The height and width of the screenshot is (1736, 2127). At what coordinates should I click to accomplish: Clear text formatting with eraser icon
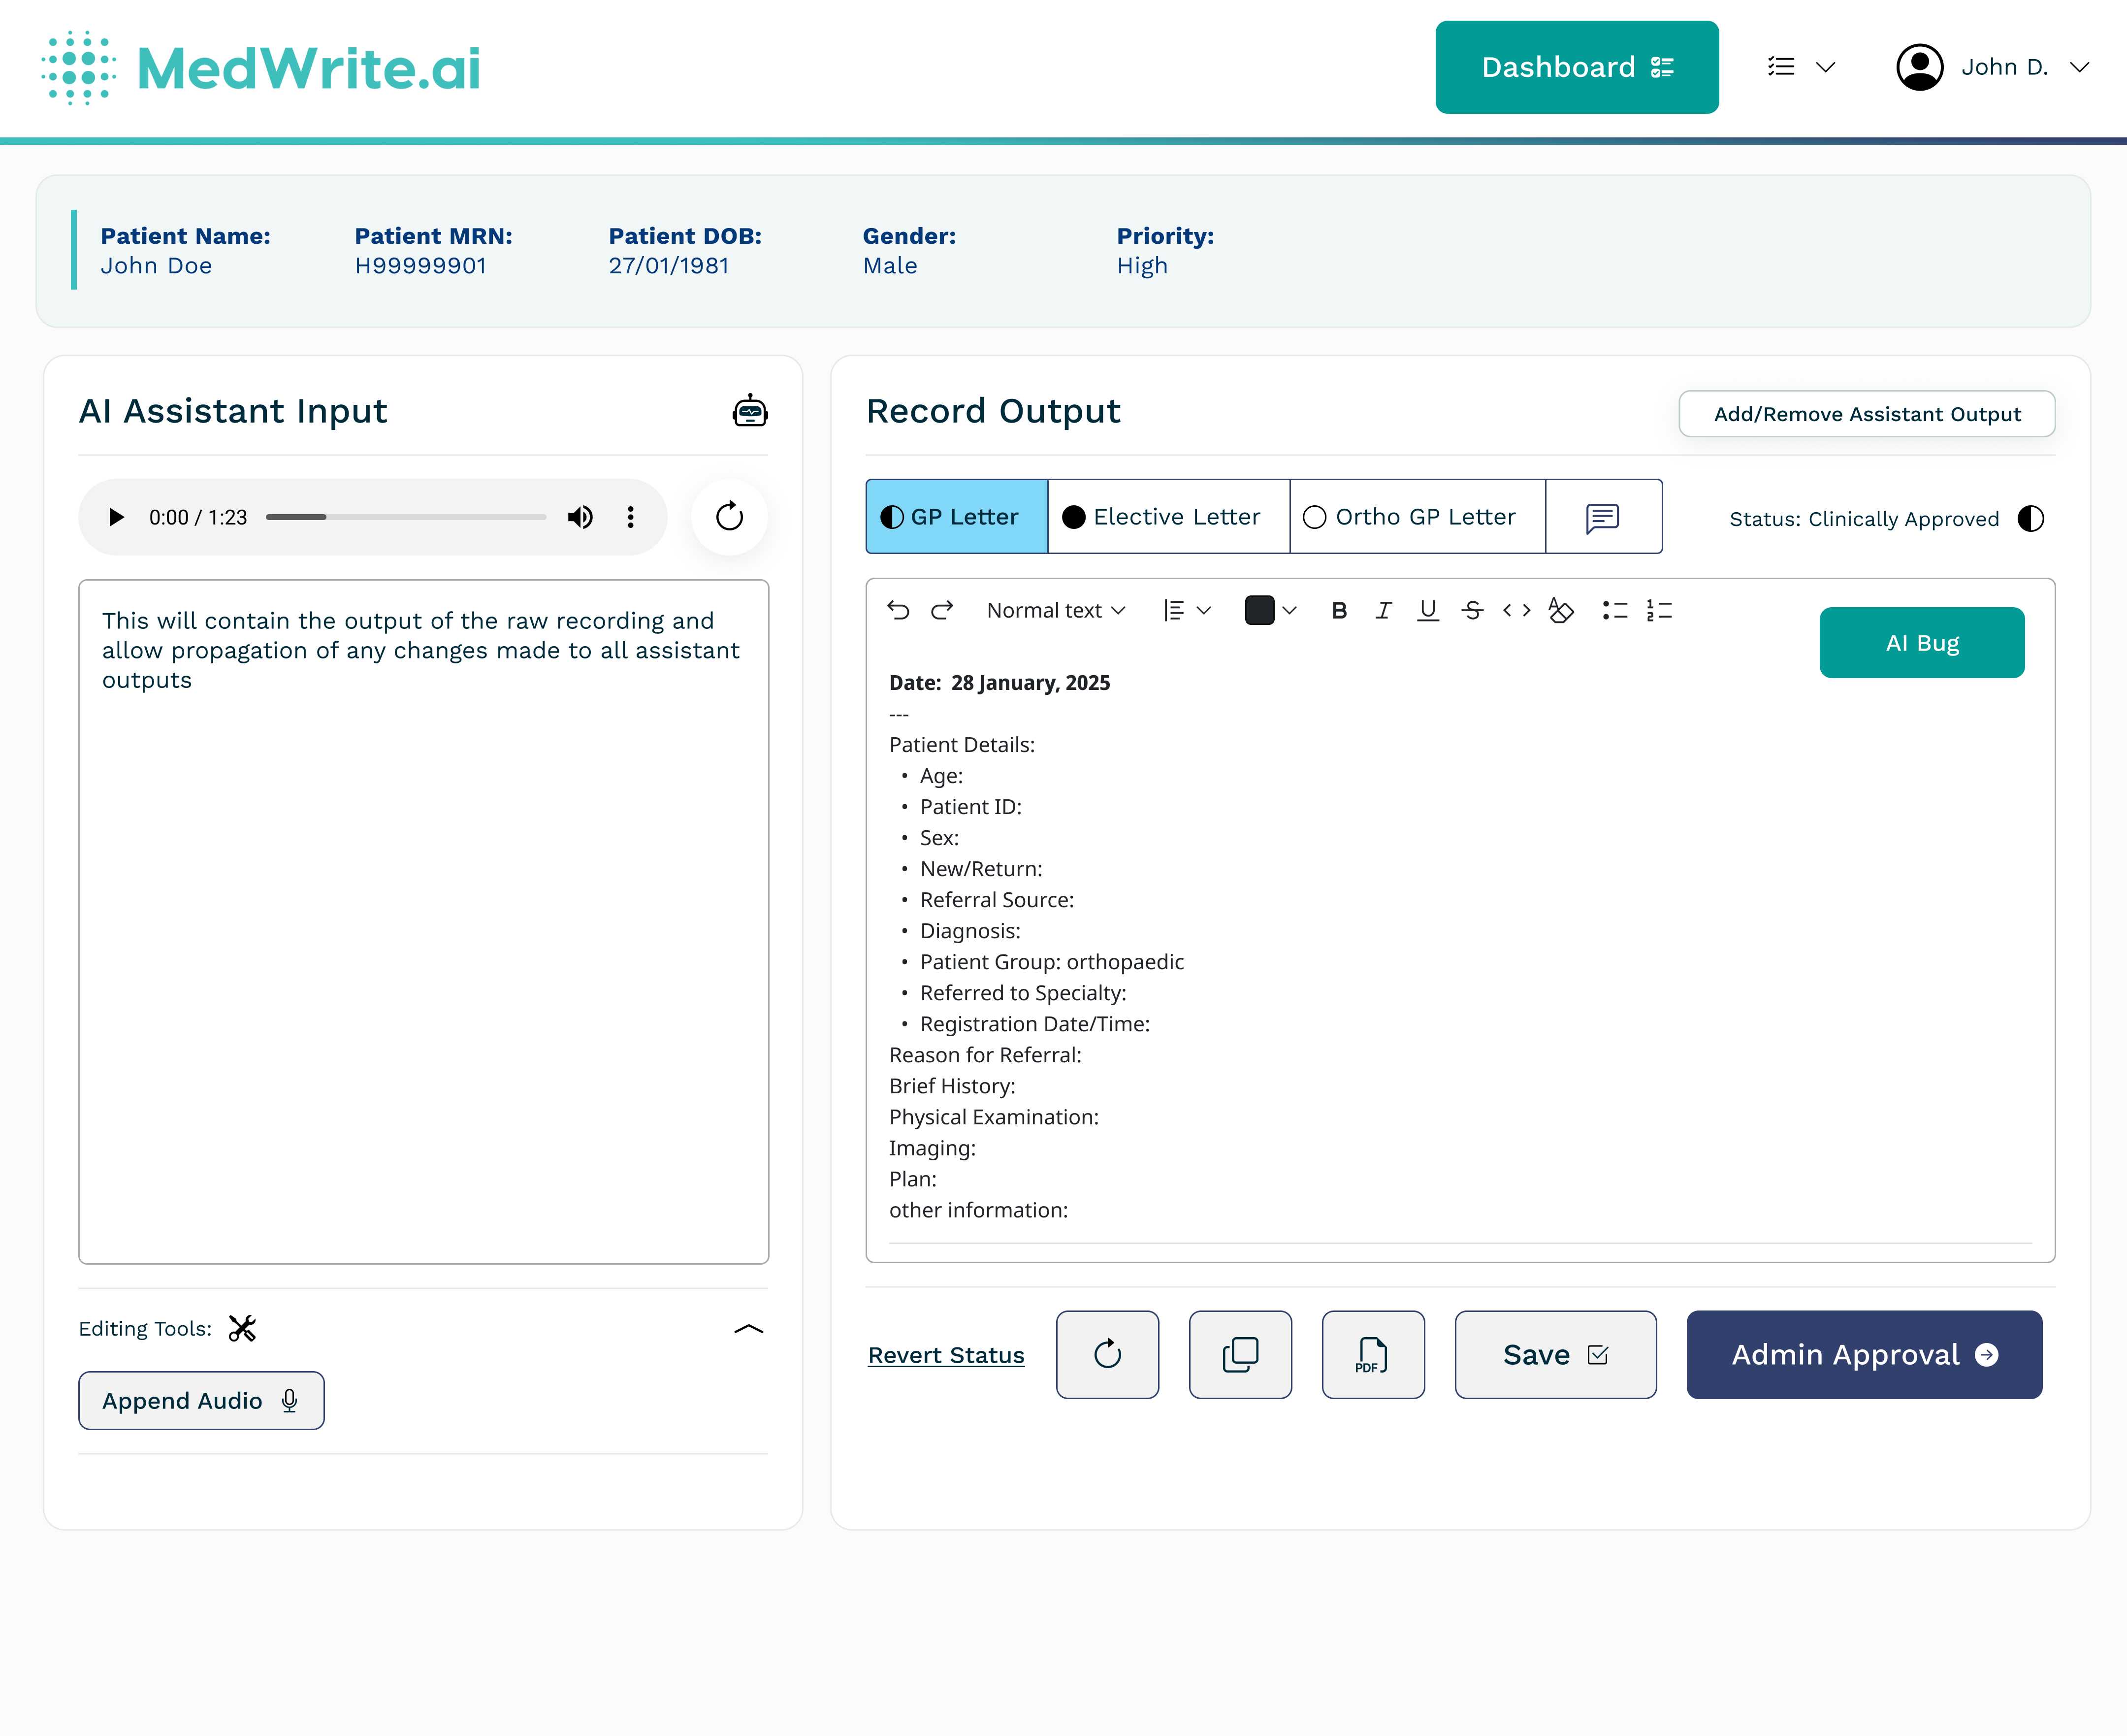point(1560,610)
